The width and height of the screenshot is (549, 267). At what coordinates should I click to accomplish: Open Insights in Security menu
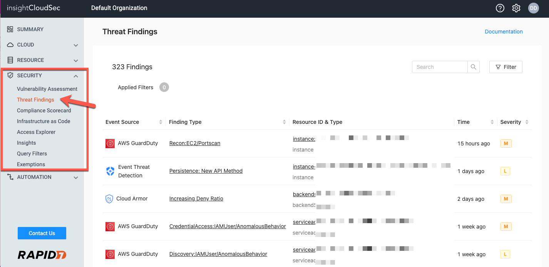pos(26,143)
